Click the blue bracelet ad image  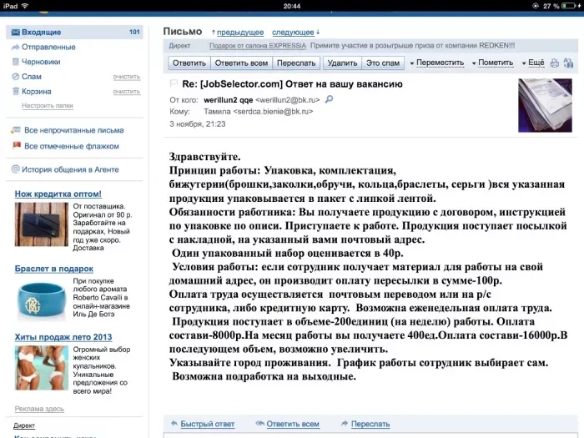coord(42,300)
